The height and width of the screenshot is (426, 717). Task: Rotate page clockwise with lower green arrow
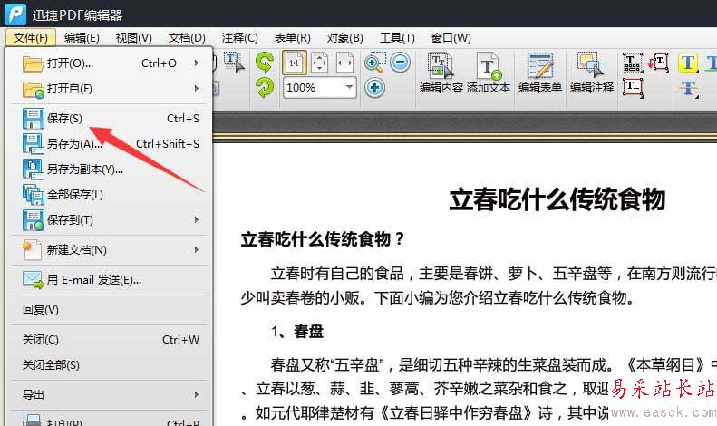tap(265, 88)
